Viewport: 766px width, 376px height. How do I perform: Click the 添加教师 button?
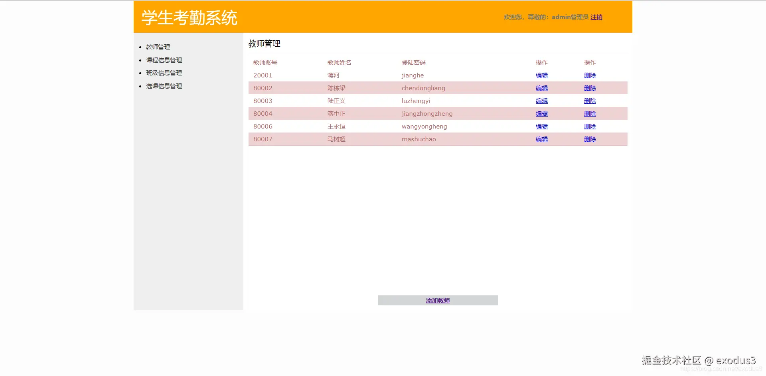coord(438,301)
